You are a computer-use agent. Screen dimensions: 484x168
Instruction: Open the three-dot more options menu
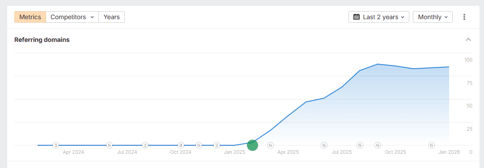(x=464, y=17)
